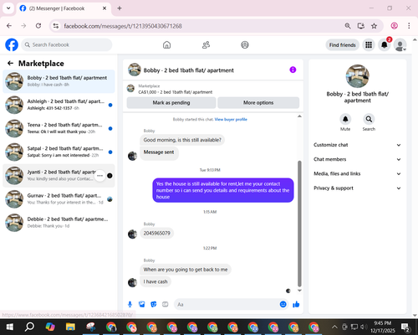
Task: Open View buyer profile link
Action: pos(231,120)
